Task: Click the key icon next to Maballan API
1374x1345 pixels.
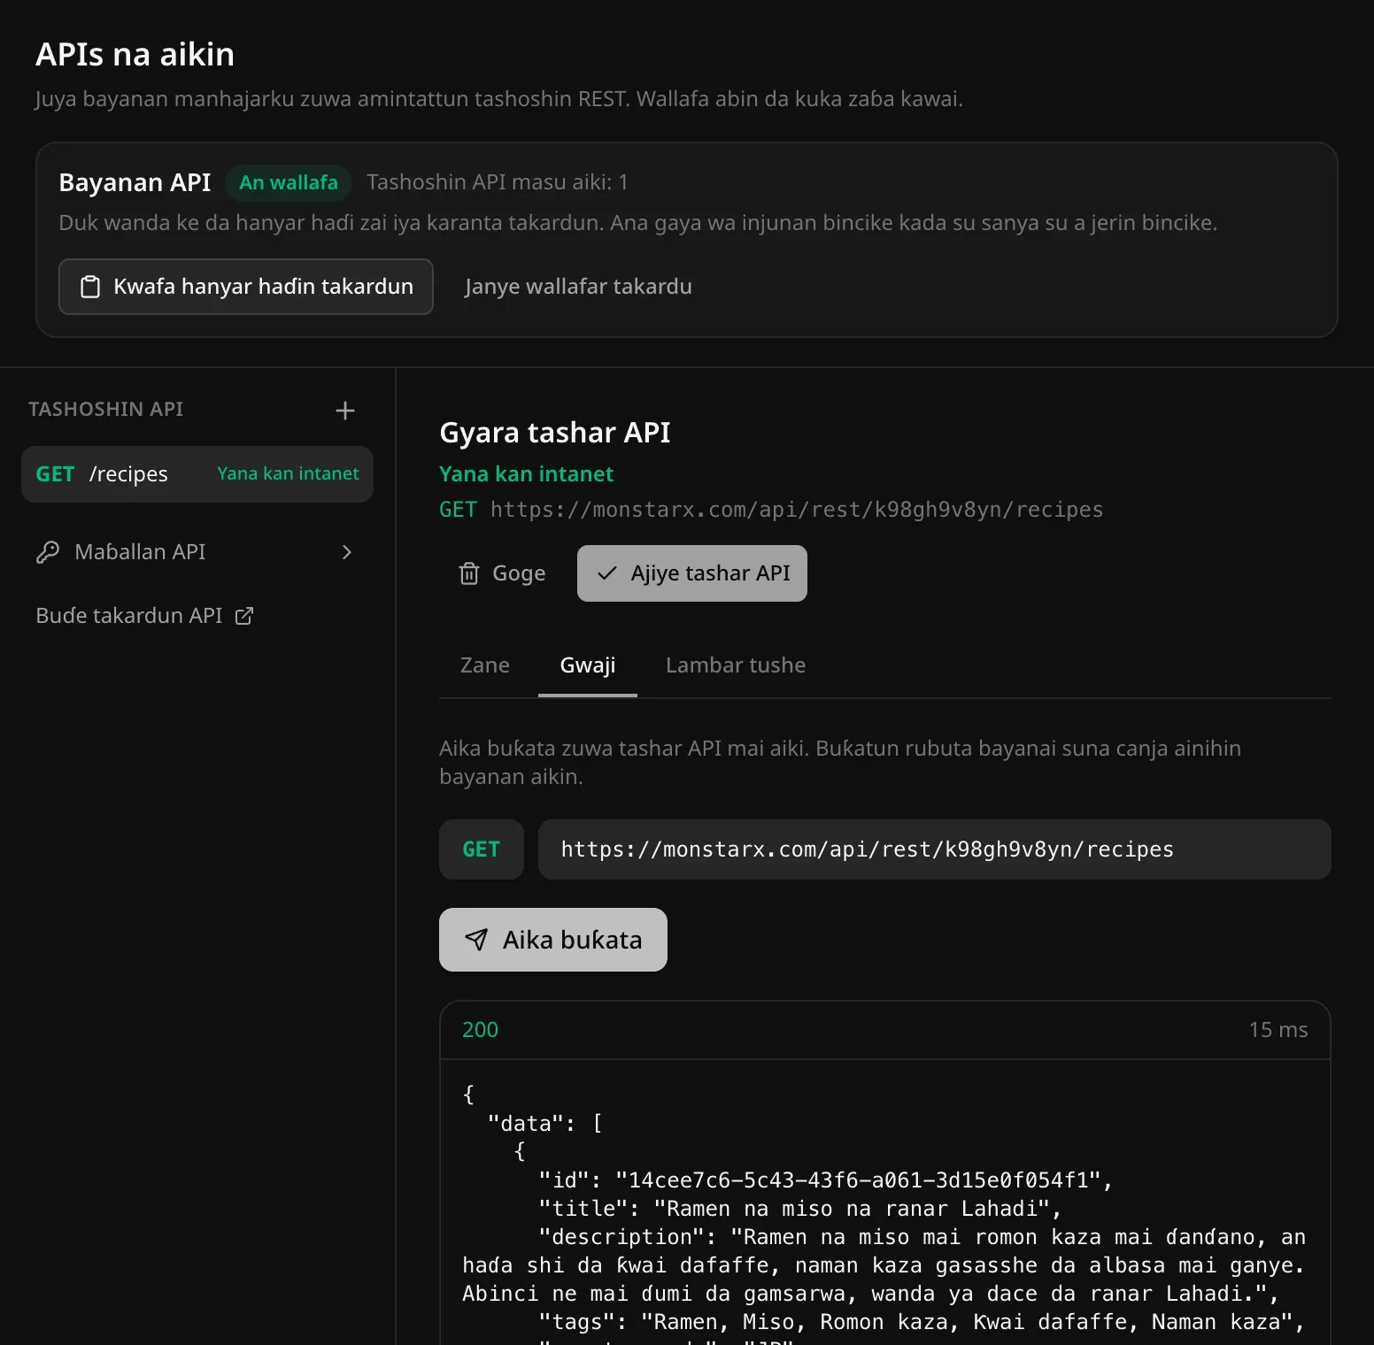Action: click(48, 552)
